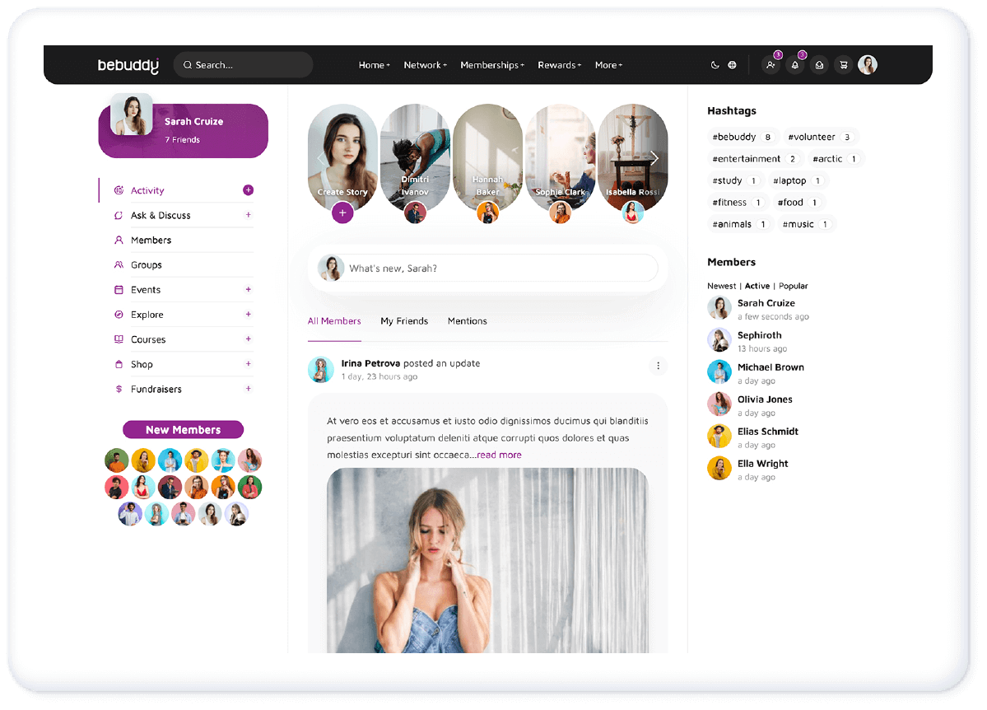Viewport: 987px width, 710px height.
Task: Toggle dark mode with moon icon
Action: point(715,65)
